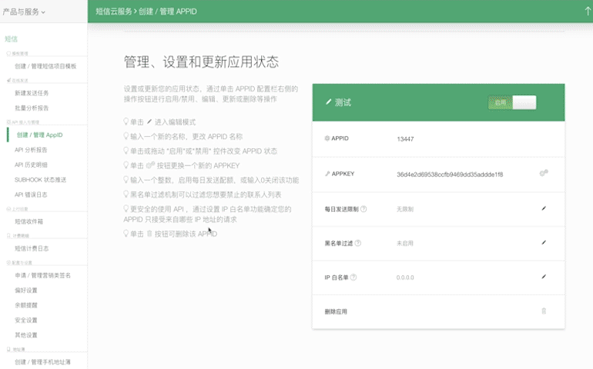This screenshot has height=369, width=593.
Task: Open 申请 / 管理营销类签名 in sidebar
Action: click(42, 275)
